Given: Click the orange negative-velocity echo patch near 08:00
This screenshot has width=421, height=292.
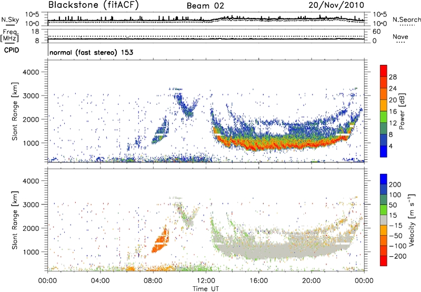Looking at the screenshot, I should tap(161, 240).
